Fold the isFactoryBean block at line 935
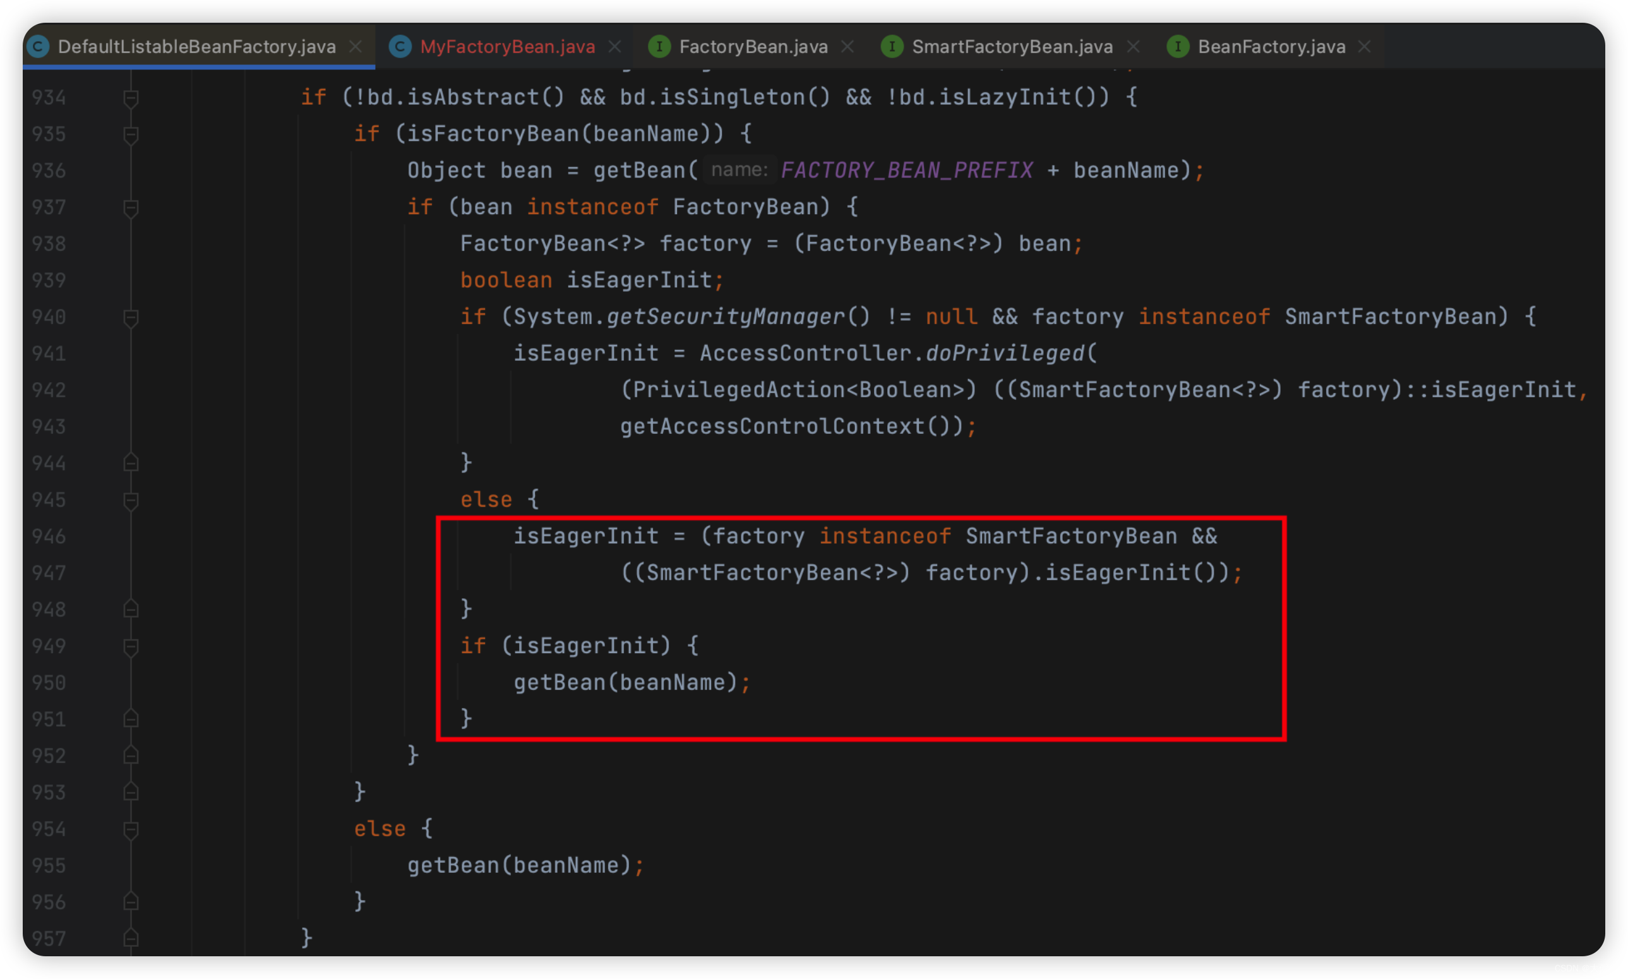 131,135
